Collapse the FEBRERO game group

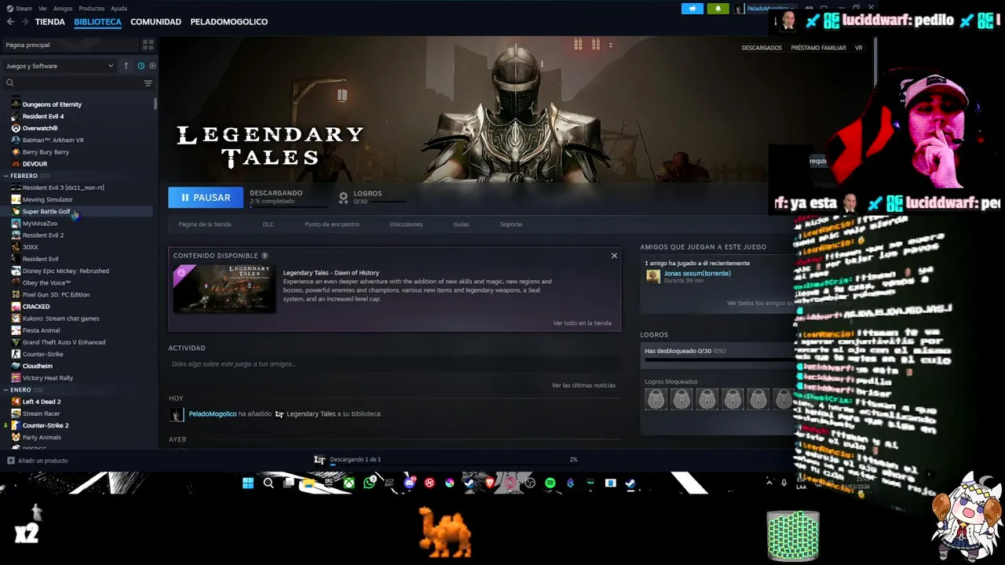[x=6, y=176]
